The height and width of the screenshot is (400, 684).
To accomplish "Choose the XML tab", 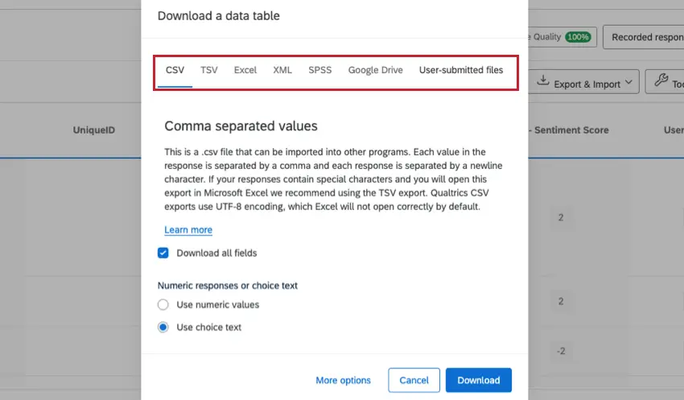I will pyautogui.click(x=282, y=70).
